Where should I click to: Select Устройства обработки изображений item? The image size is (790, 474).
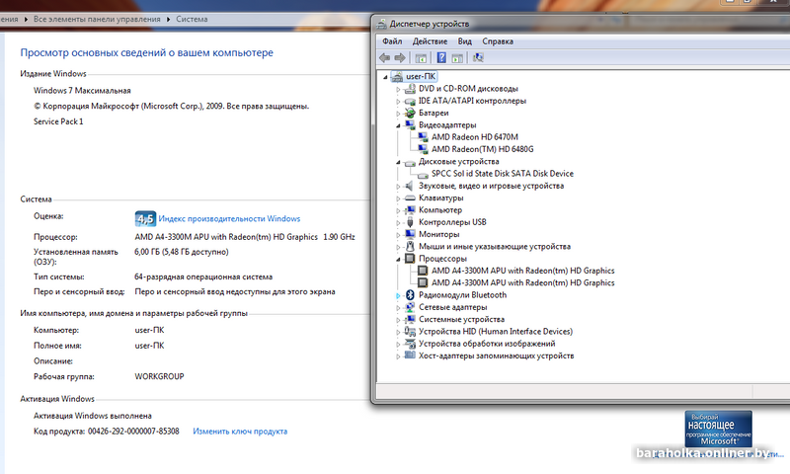(x=487, y=344)
